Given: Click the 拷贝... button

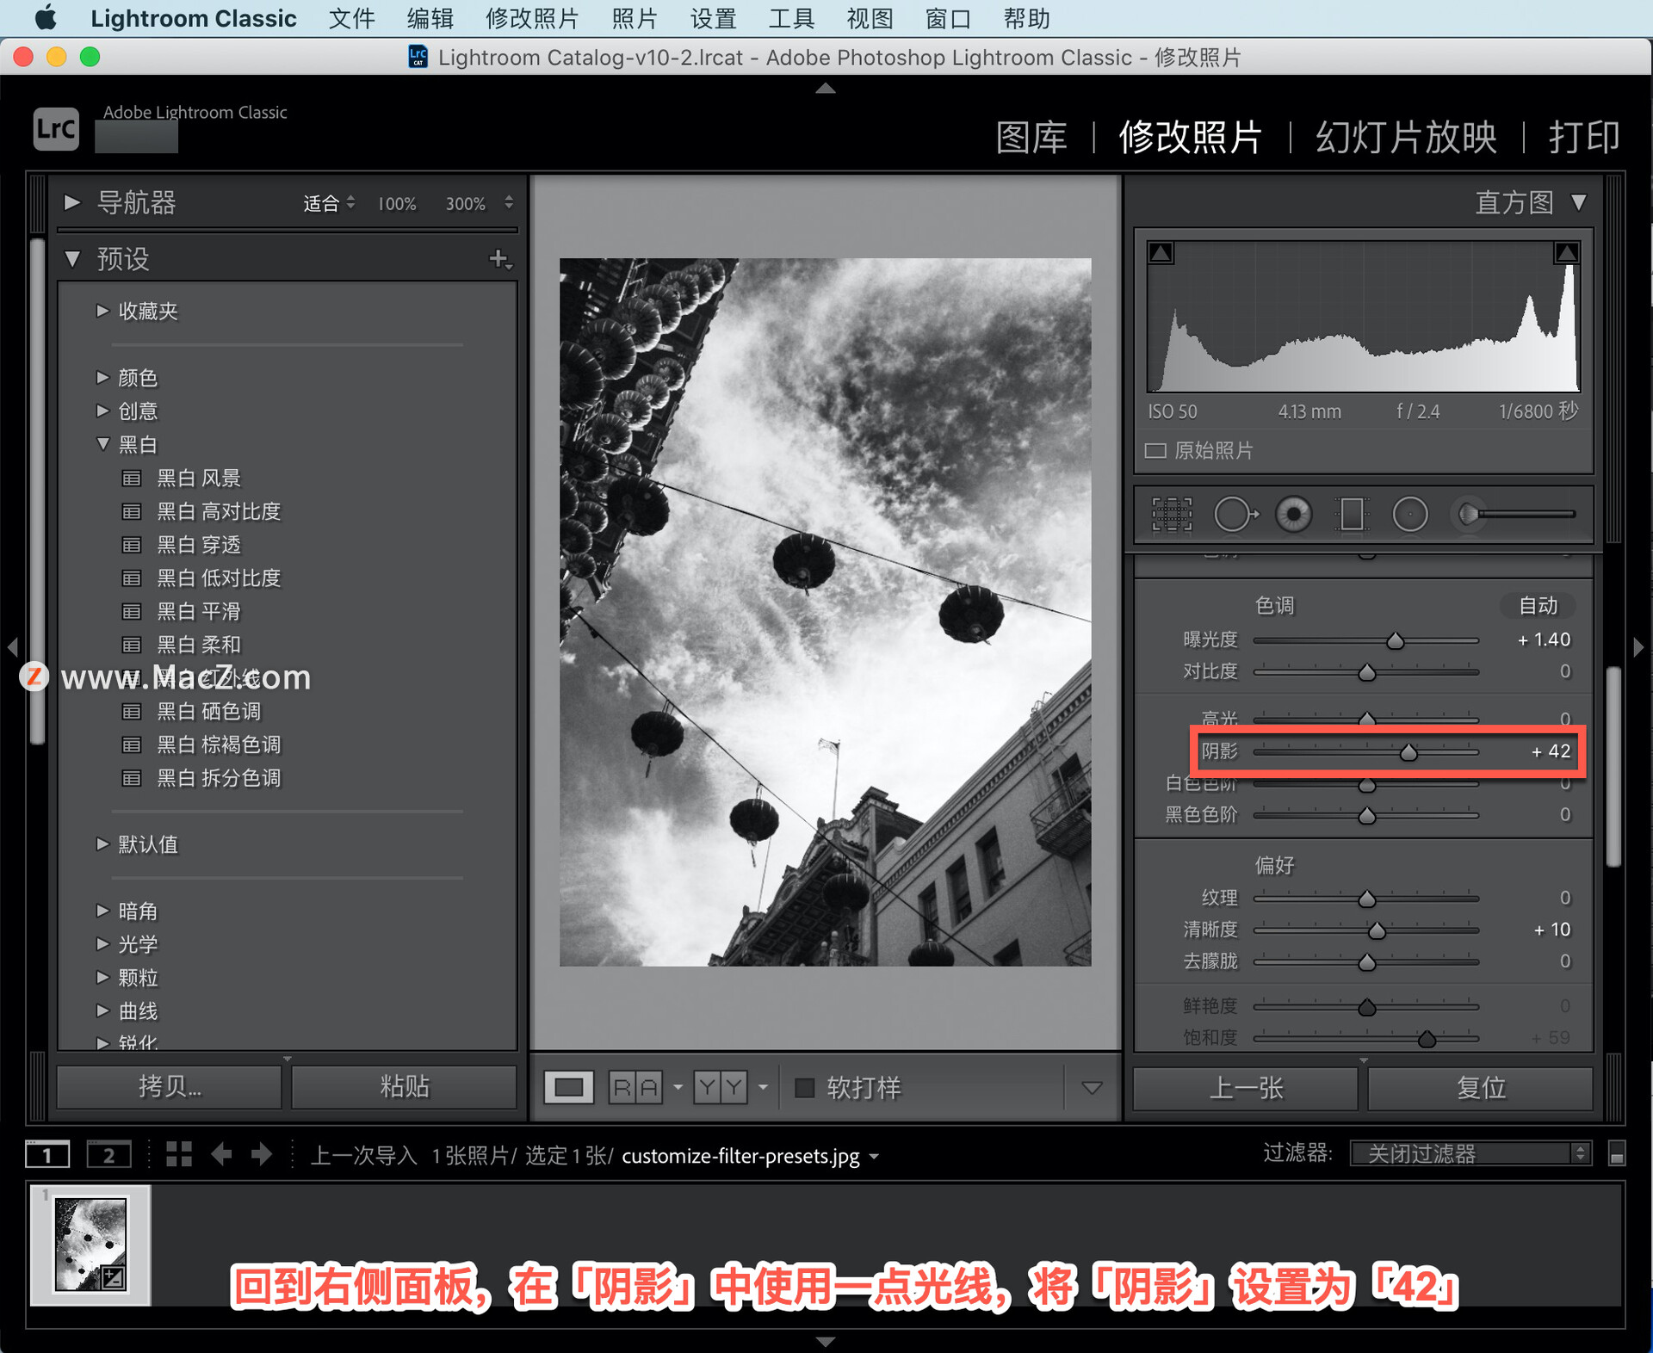Looking at the screenshot, I should (170, 1086).
